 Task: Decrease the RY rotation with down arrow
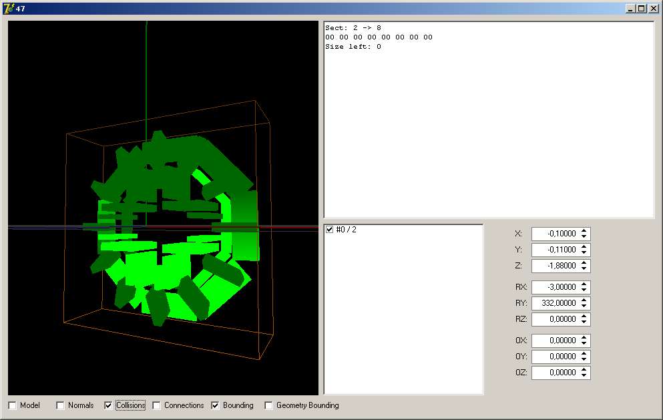click(x=584, y=306)
